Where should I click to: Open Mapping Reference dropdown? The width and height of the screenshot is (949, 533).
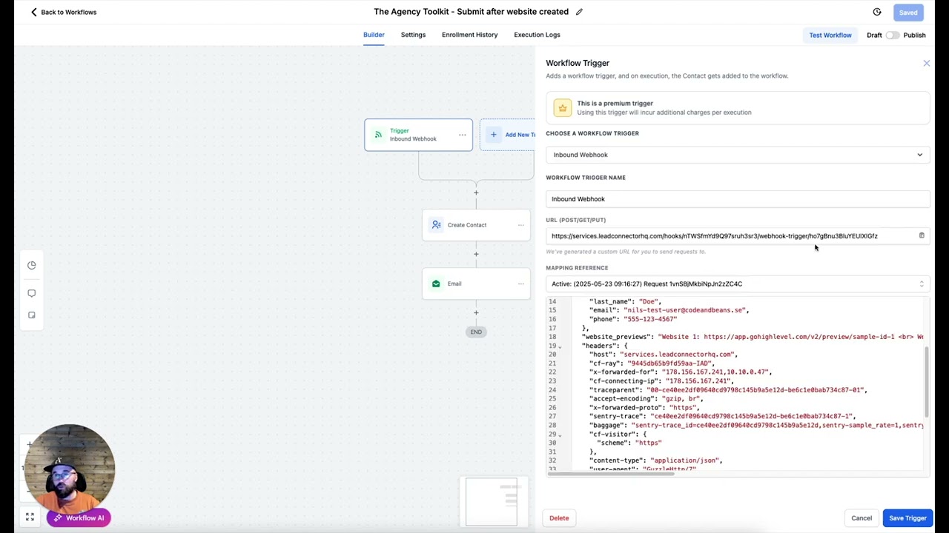tap(738, 284)
